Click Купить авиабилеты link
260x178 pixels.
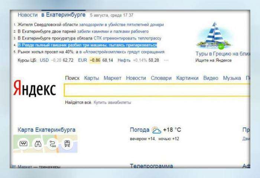[x=112, y=103]
